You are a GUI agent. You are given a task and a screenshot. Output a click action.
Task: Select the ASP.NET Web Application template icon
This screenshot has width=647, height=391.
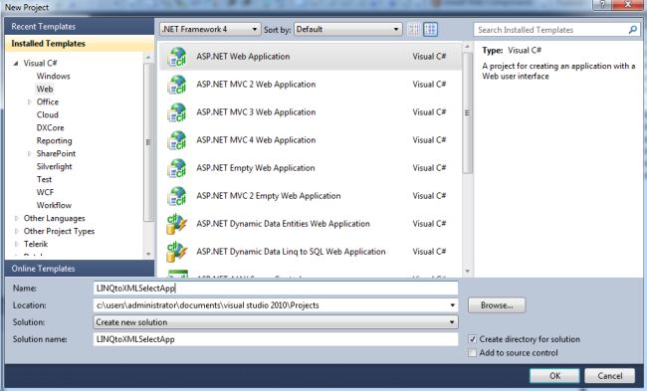177,57
